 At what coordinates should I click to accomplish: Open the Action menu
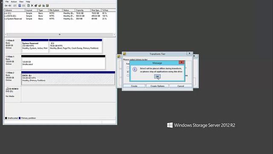14,2
